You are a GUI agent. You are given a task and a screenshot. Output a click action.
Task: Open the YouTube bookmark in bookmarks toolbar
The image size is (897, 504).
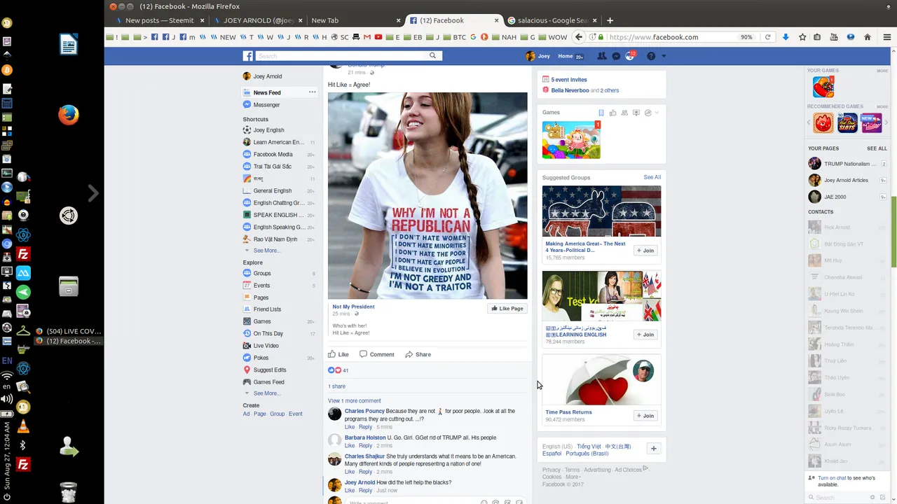[378, 37]
